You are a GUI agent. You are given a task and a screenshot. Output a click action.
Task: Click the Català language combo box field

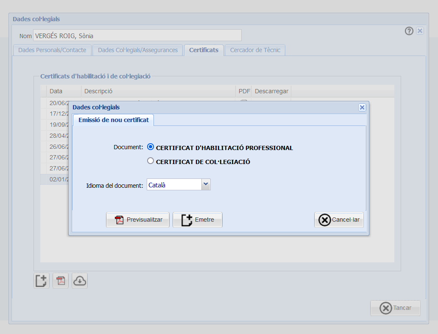point(174,185)
